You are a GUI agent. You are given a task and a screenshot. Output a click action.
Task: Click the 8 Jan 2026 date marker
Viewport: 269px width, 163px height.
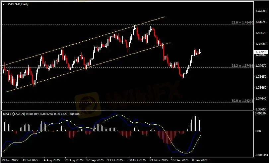coord(200,160)
